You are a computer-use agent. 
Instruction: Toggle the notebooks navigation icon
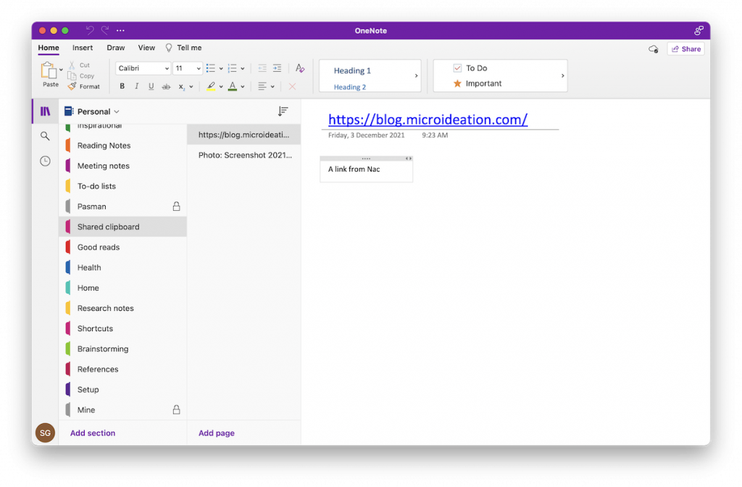pyautogui.click(x=45, y=111)
